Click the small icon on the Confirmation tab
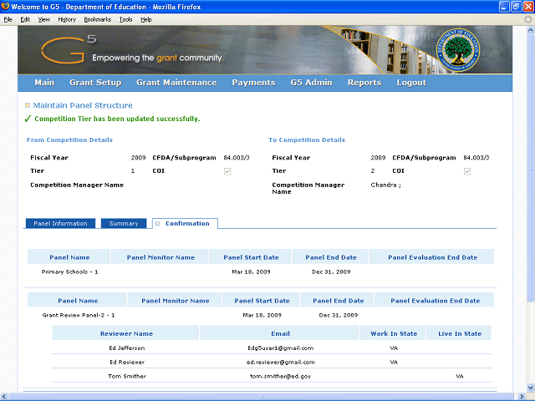 tap(158, 224)
